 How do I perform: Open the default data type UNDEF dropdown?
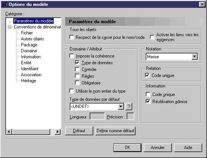click(x=121, y=106)
